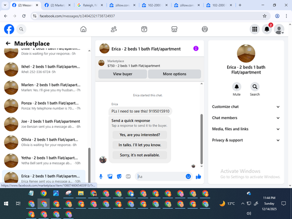
Task: Go back in browser history
Action: (x=6, y=16)
